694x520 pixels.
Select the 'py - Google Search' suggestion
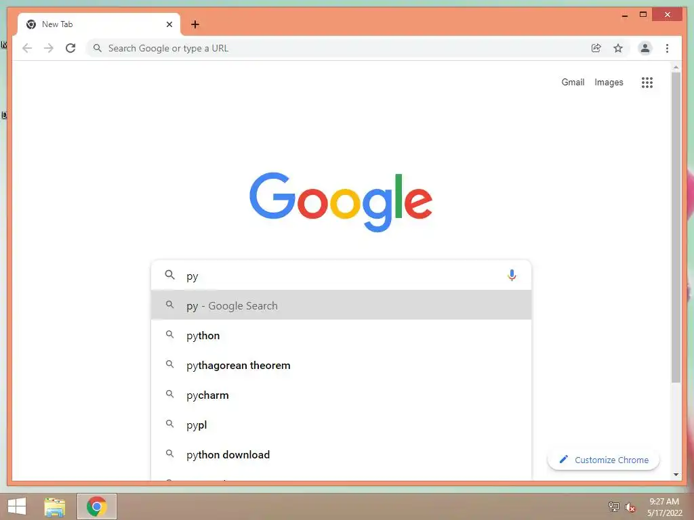pyautogui.click(x=341, y=305)
